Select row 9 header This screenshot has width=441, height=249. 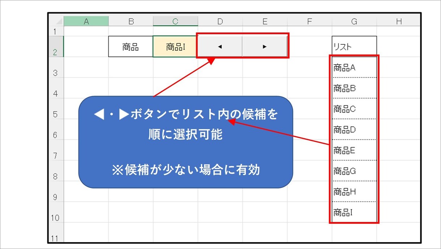[56, 192]
